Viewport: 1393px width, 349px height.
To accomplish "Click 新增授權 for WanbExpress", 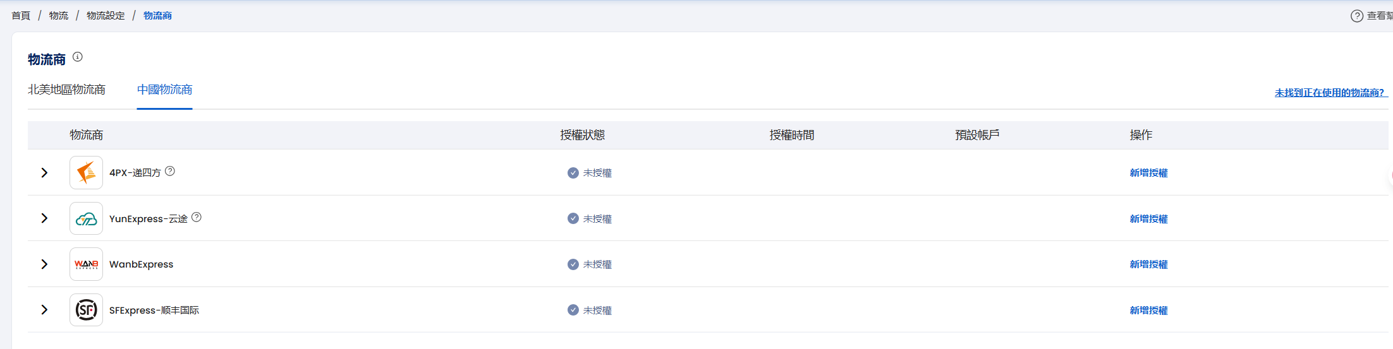I will tap(1148, 264).
